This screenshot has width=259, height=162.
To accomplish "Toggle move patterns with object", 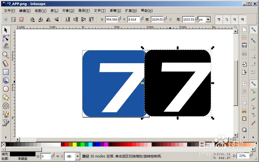I will (242, 19).
